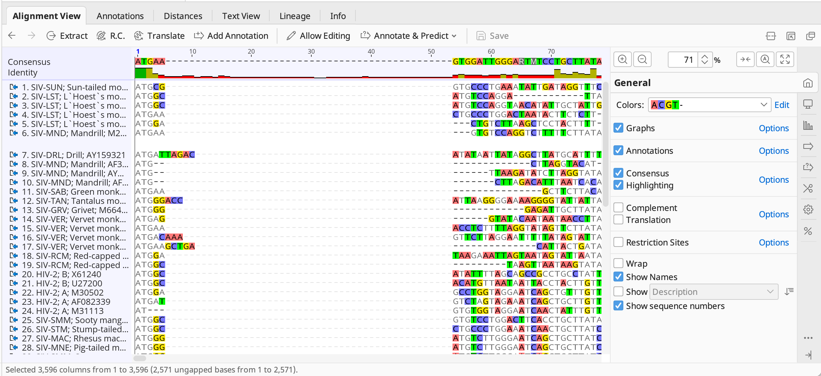Viewport: 821px width, 376px height.
Task: Switch to the Distances tab
Action: click(183, 16)
